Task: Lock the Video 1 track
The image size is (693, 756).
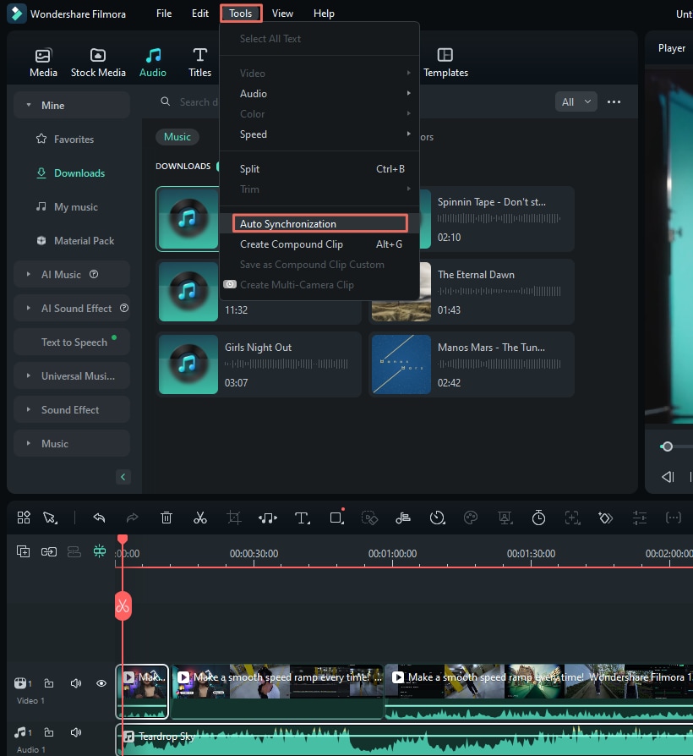Action: click(49, 683)
